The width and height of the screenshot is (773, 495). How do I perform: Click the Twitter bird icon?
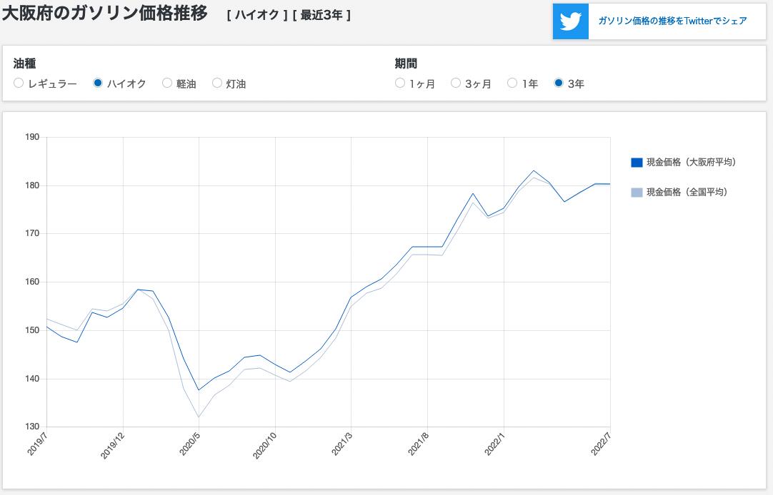click(570, 21)
